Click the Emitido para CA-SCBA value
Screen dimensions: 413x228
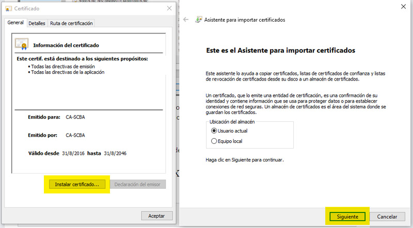[x=75, y=117]
